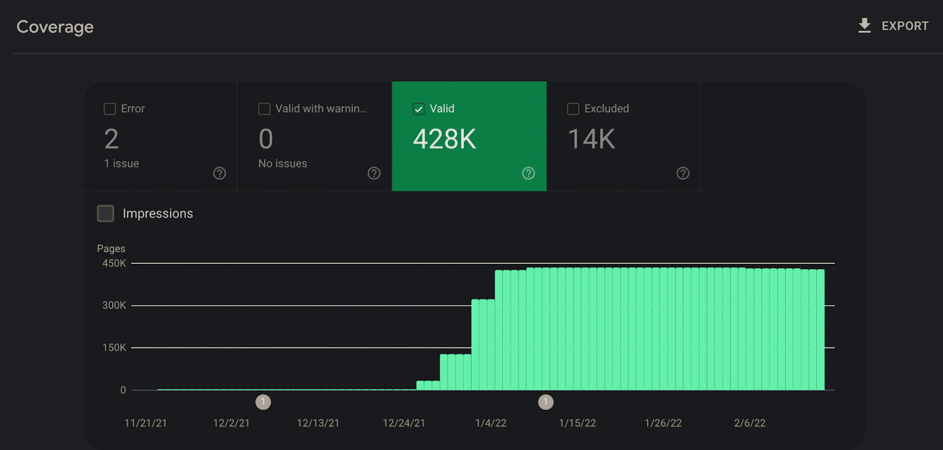943x450 pixels.
Task: Select the Valid with warnings card showing 0
Action: click(315, 136)
